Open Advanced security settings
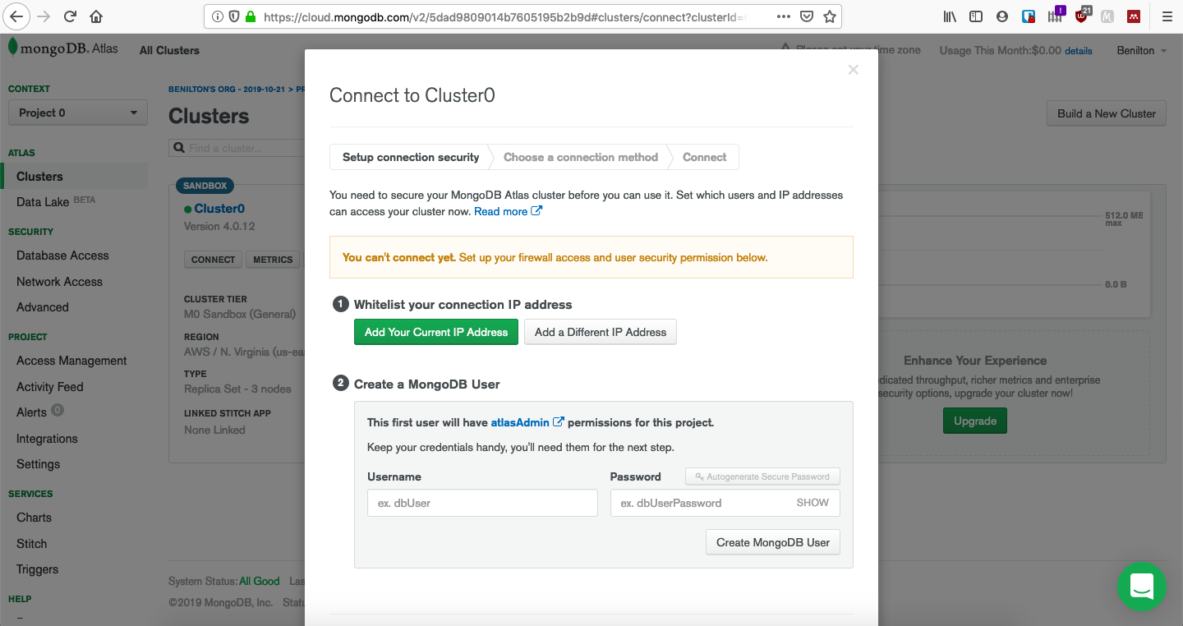The width and height of the screenshot is (1183, 626). pyautogui.click(x=43, y=307)
